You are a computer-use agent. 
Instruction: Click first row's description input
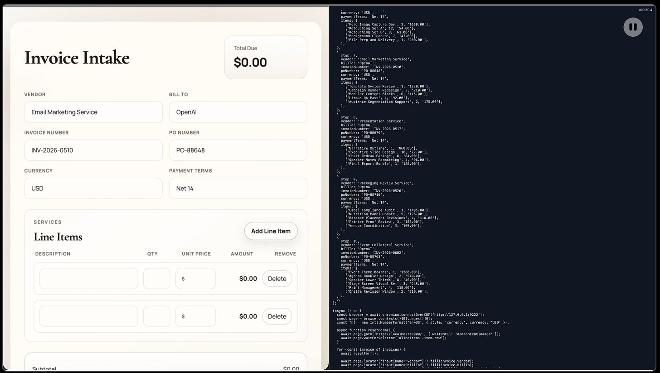tap(88, 278)
